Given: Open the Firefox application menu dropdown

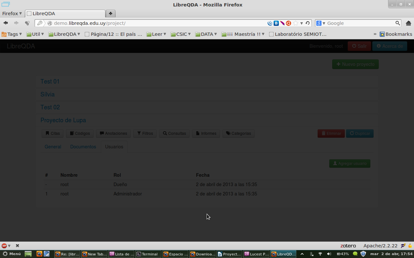Looking at the screenshot, I should pyautogui.click(x=12, y=14).
